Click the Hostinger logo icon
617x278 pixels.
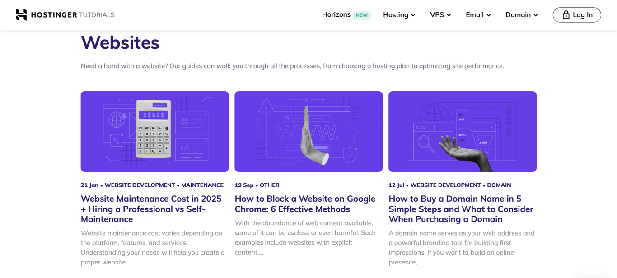point(21,14)
